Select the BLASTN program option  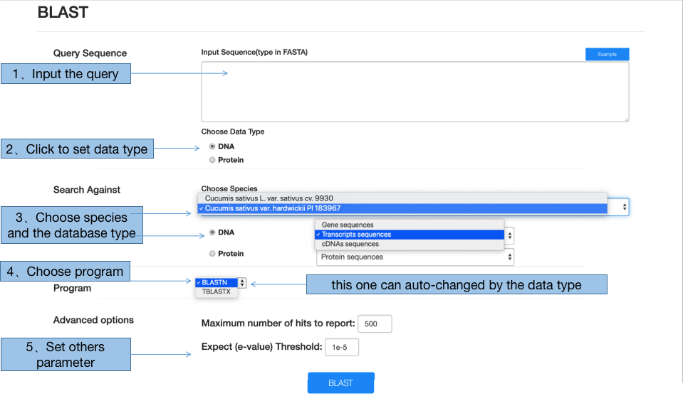[x=217, y=282]
